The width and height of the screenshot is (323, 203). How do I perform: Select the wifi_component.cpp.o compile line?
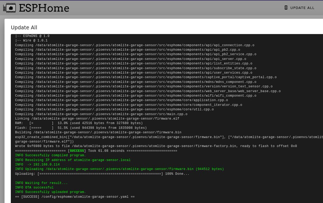136,96
